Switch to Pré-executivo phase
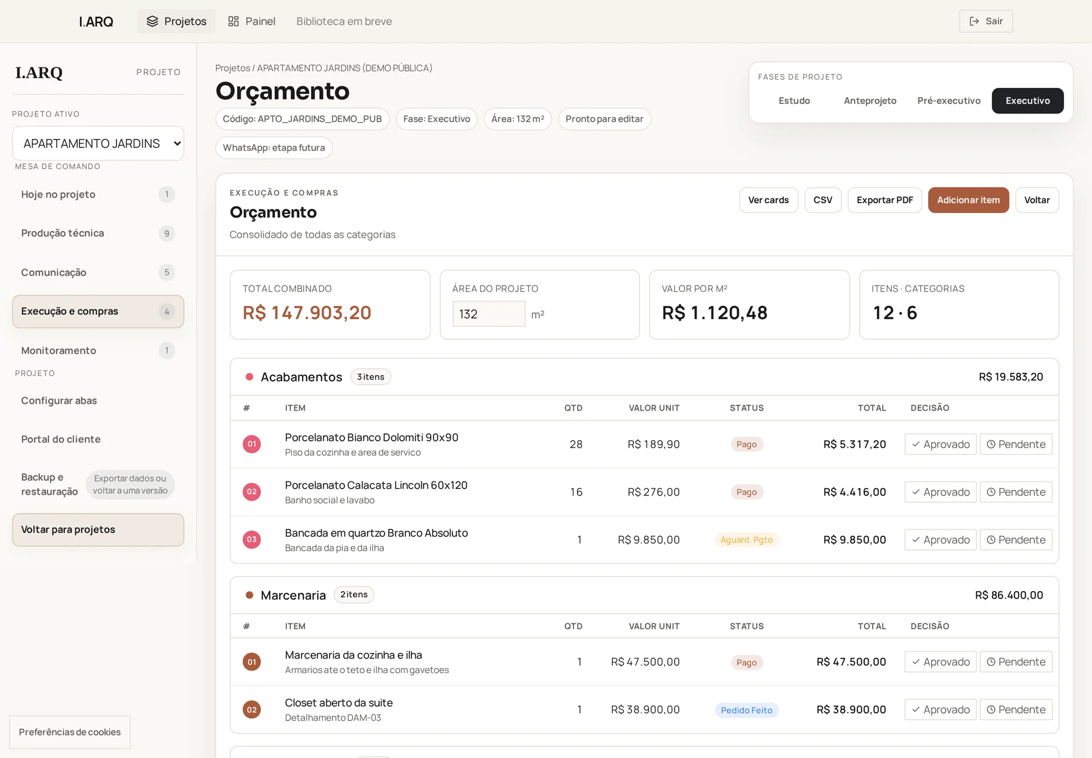Image resolution: width=1092 pixels, height=758 pixels. 949,101
